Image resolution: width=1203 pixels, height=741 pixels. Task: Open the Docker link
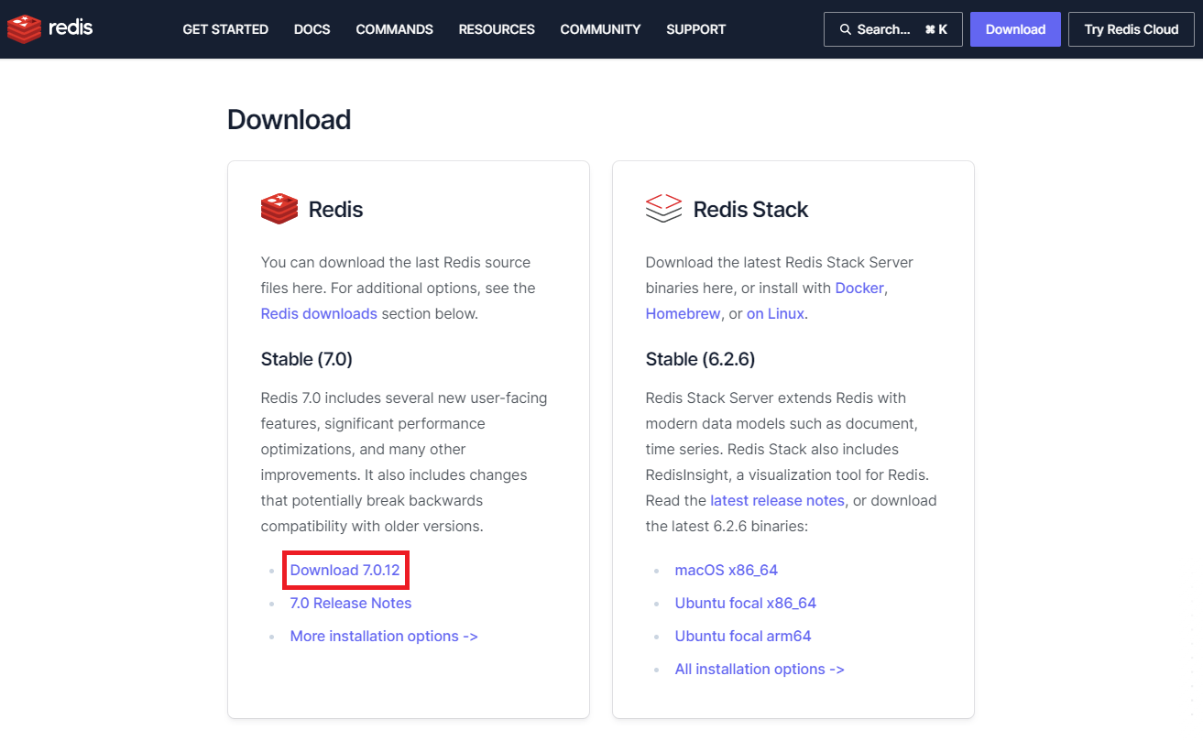tap(859, 288)
